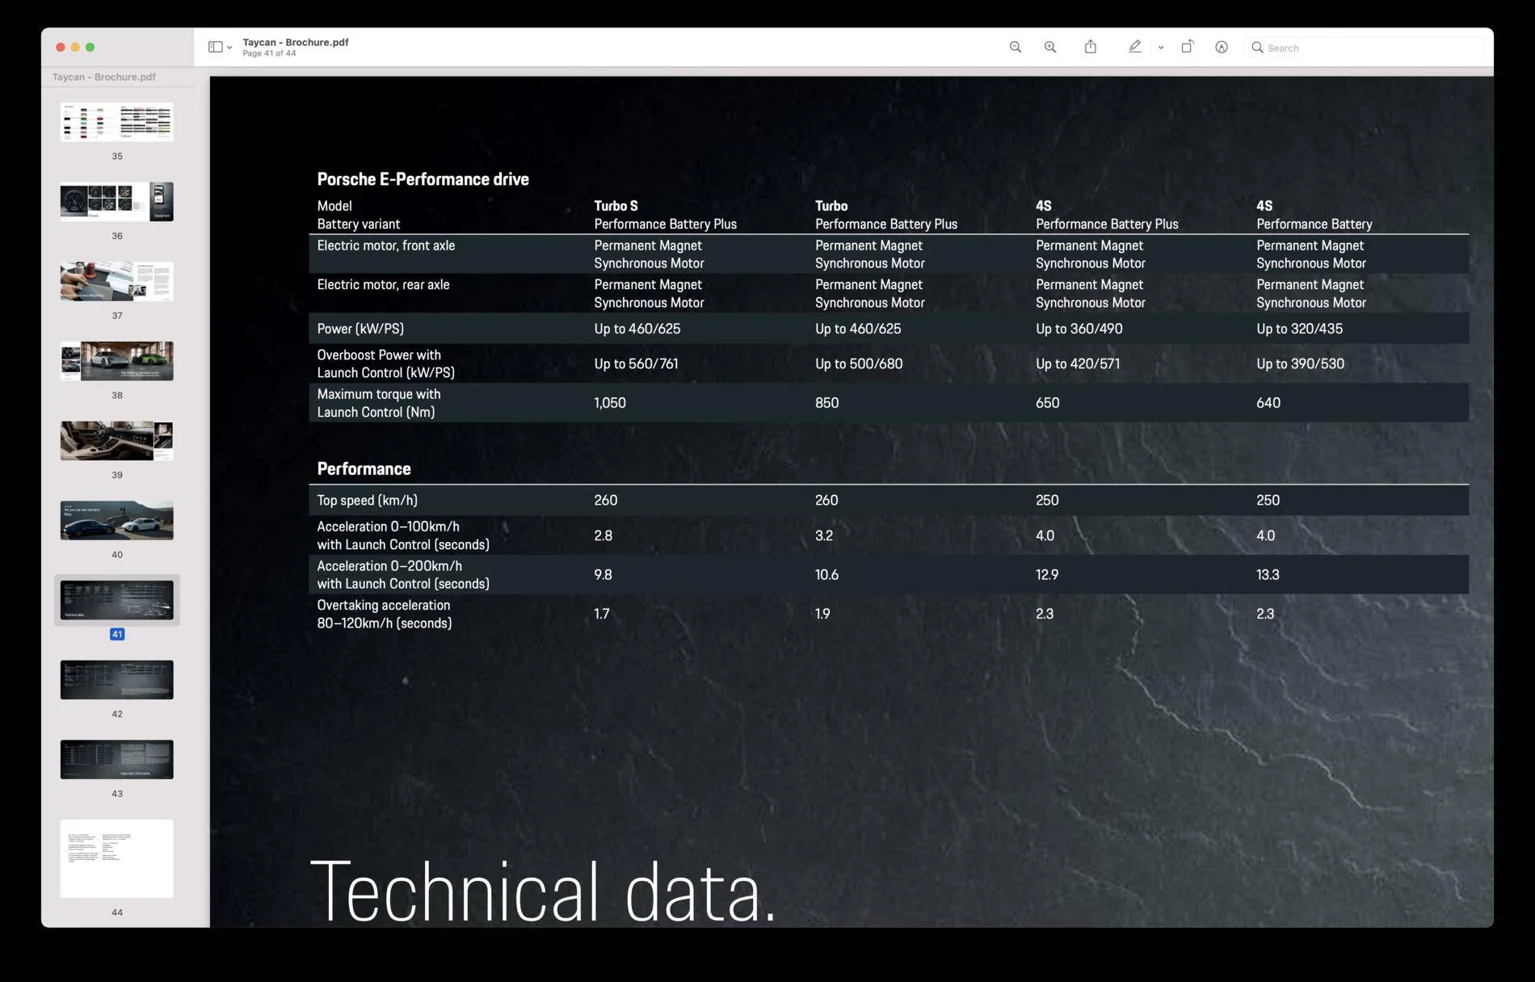Screen dimensions: 1535x982
Task: Click the '2.8' acceleration value
Action: (x=603, y=535)
